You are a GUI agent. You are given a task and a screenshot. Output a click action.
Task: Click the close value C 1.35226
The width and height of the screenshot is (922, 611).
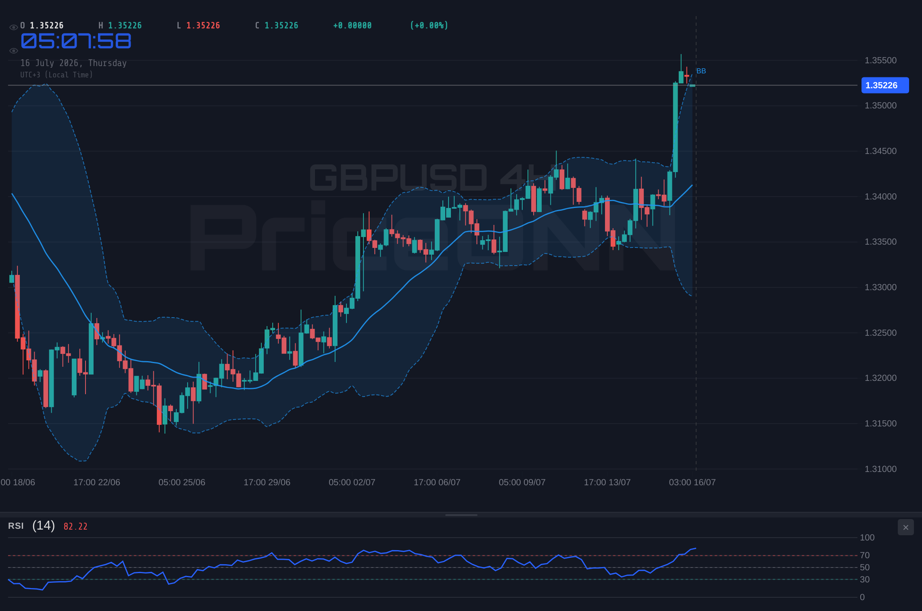(277, 25)
